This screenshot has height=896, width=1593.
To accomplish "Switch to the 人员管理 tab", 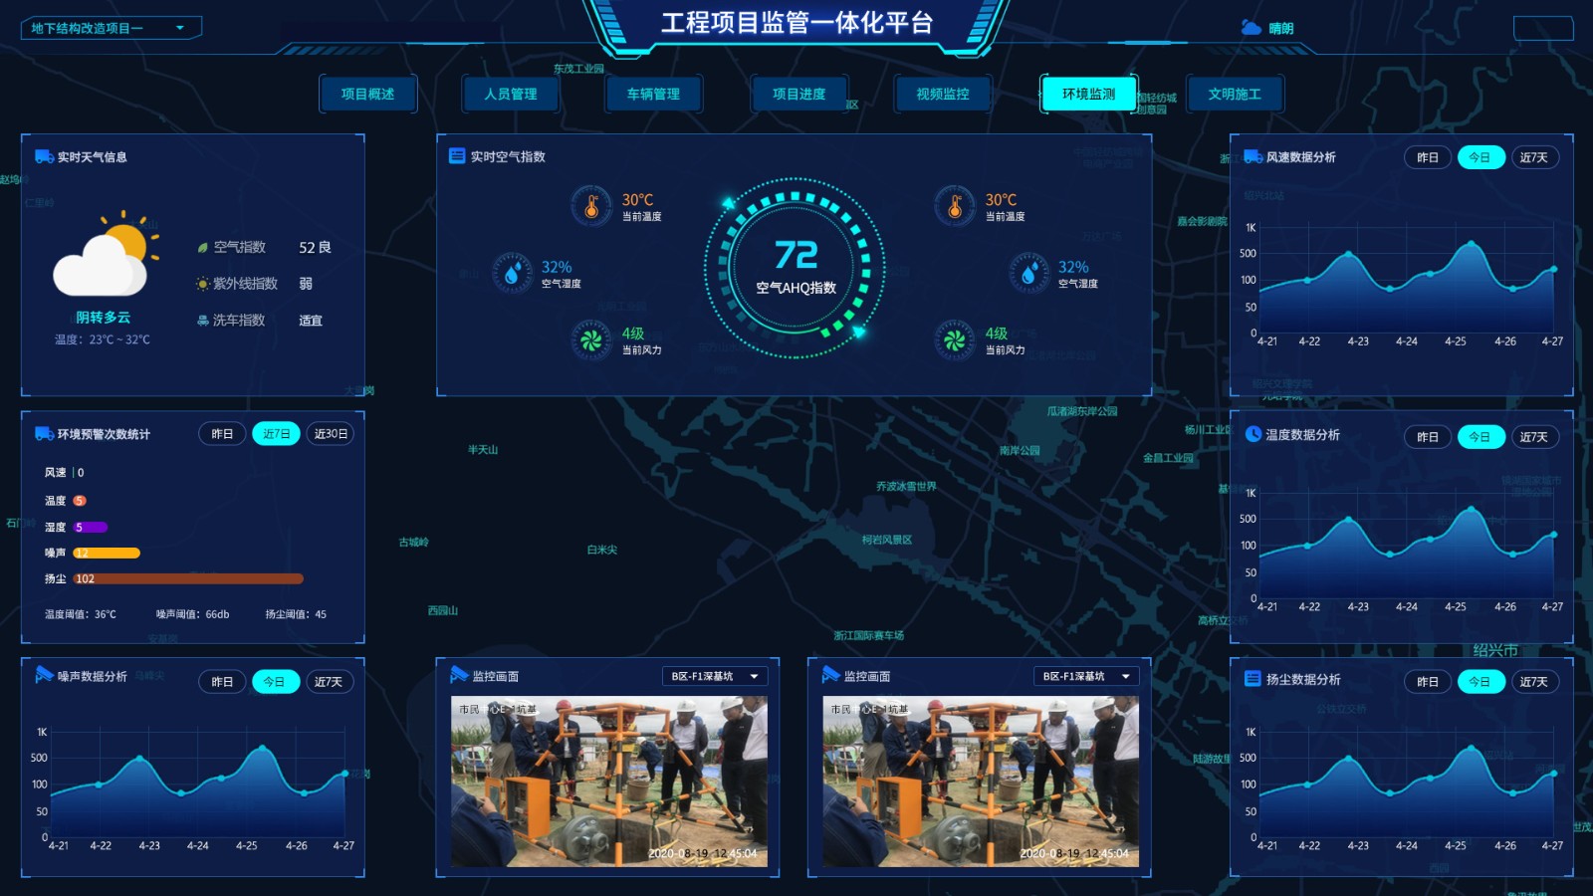I will (x=511, y=94).
